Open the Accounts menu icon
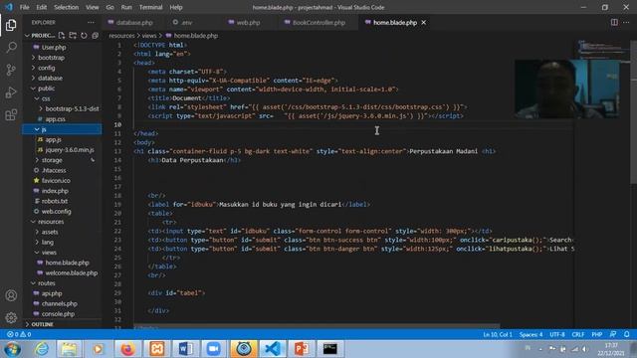The height and width of the screenshot is (358, 637). [x=11, y=295]
